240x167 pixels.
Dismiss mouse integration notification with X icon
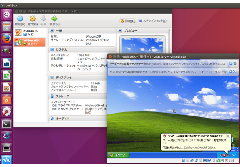click(231, 72)
